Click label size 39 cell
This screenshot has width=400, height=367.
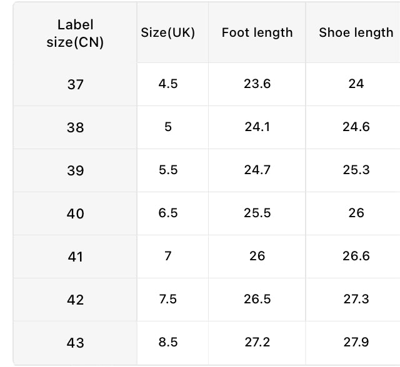(75, 170)
